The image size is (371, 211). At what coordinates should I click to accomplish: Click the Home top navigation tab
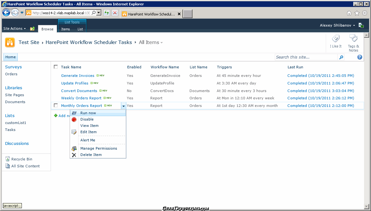coord(11,57)
